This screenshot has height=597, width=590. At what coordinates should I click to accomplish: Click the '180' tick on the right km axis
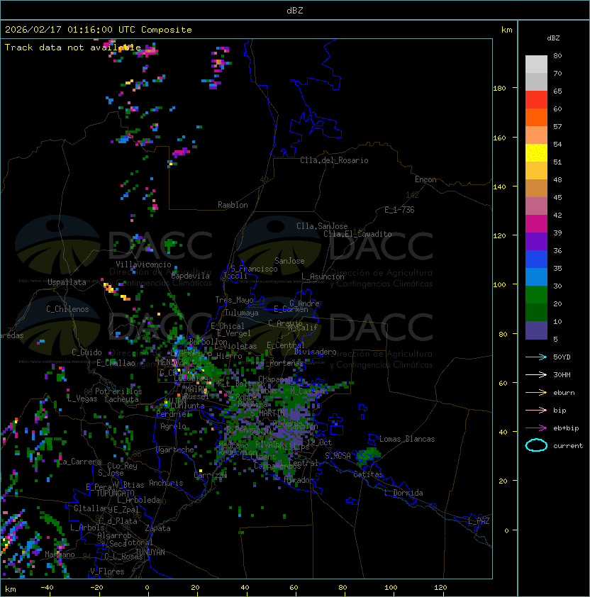click(x=499, y=89)
